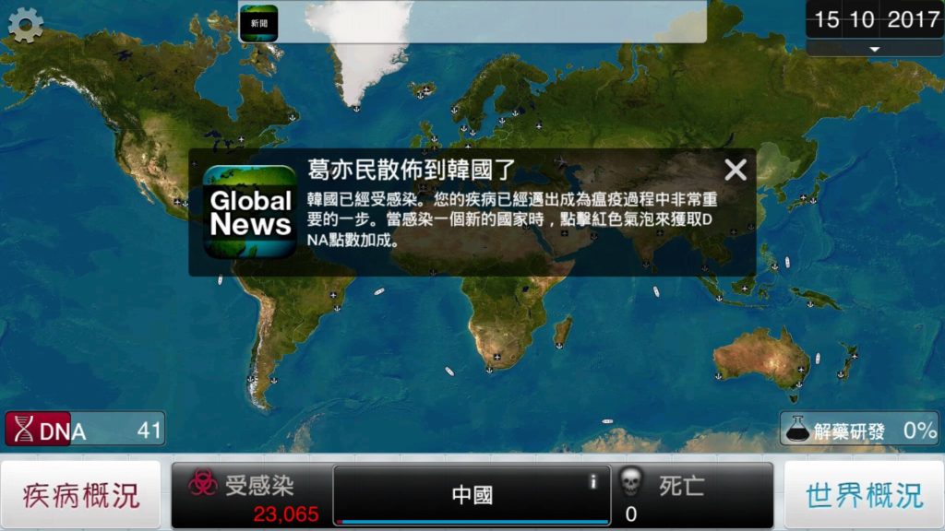945x531 pixels.
Task: Open the settings gear menu
Action: tap(25, 24)
